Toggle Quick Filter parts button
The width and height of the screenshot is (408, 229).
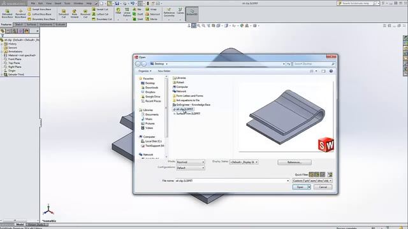[311, 174]
